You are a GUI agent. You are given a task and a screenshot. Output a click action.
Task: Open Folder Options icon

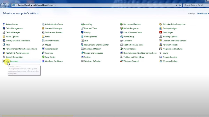[x=4, y=36]
